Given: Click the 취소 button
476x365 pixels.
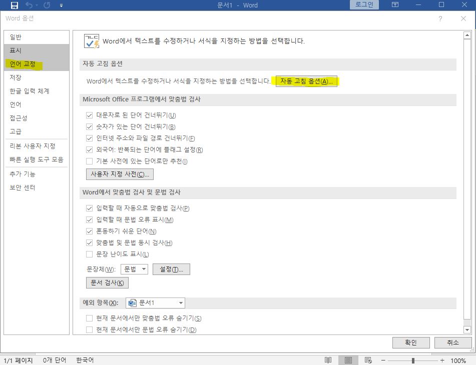Looking at the screenshot, I should click(x=452, y=342).
